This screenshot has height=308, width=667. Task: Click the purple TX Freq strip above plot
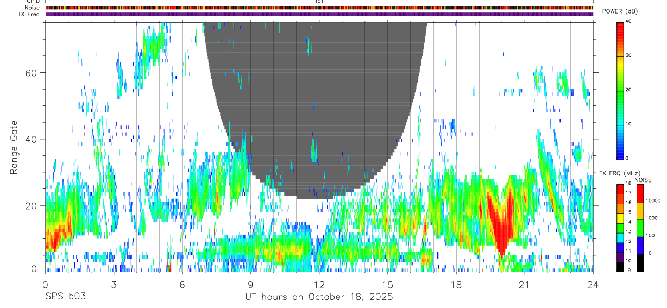[319, 14]
